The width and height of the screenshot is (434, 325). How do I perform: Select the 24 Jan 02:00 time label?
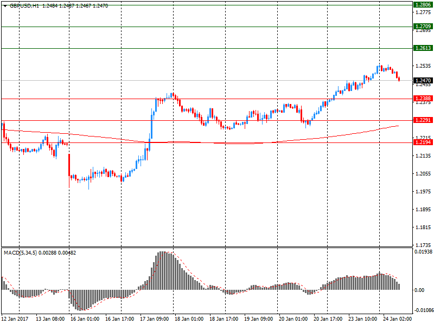click(398, 318)
